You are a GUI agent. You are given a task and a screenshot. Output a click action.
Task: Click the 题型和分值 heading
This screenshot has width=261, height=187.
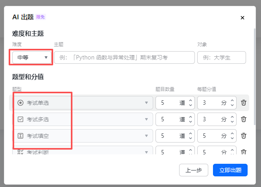(28, 77)
